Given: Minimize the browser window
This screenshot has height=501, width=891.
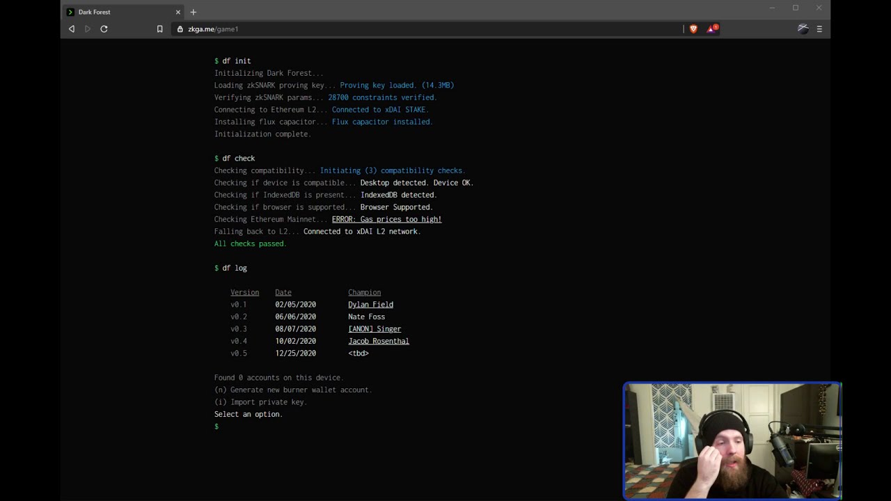Looking at the screenshot, I should coord(772,8).
